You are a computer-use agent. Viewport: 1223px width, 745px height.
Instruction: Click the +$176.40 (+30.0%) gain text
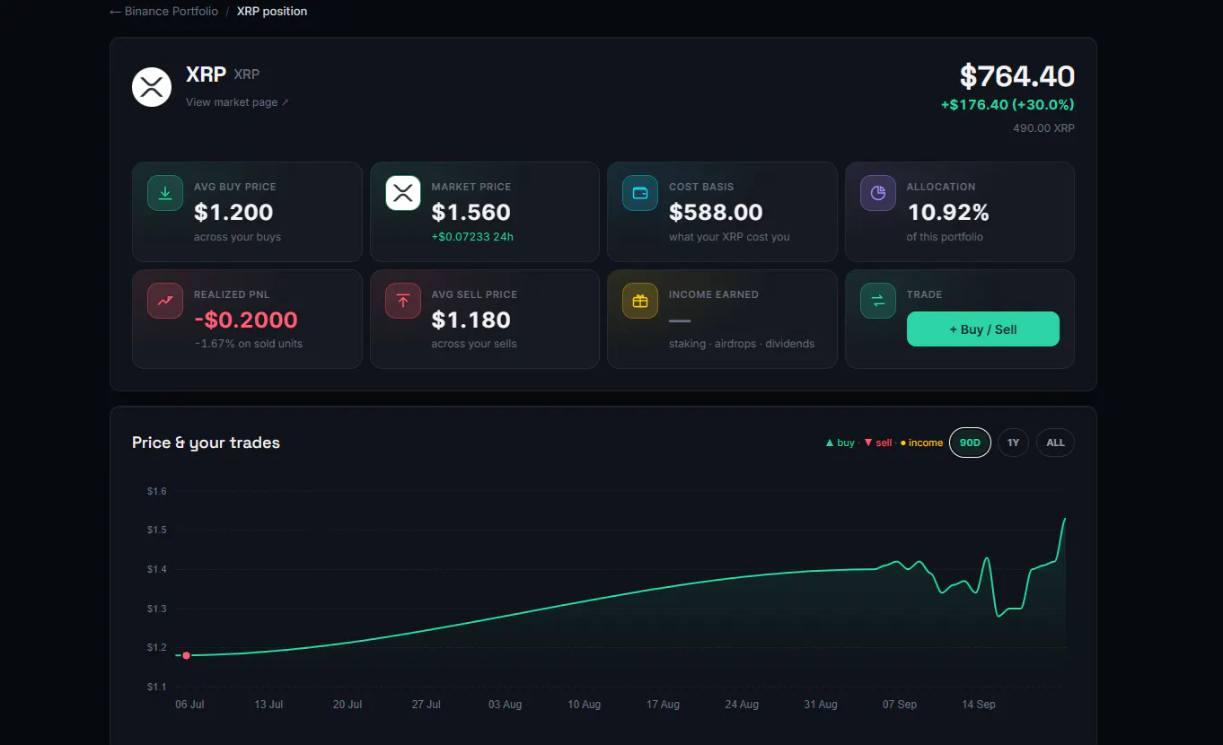[x=1007, y=105]
